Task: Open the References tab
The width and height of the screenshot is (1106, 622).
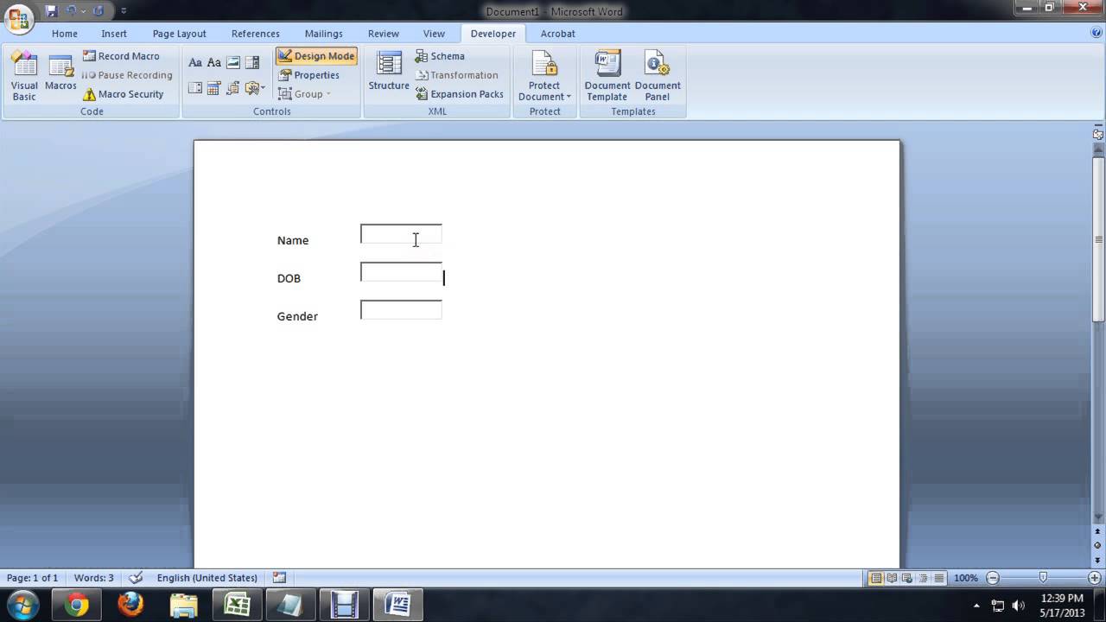Action: (x=256, y=34)
